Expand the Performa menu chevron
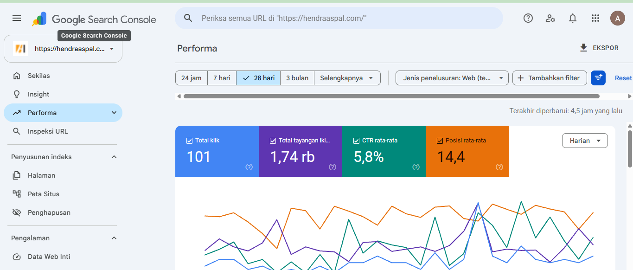The width and height of the screenshot is (633, 270). [114, 113]
